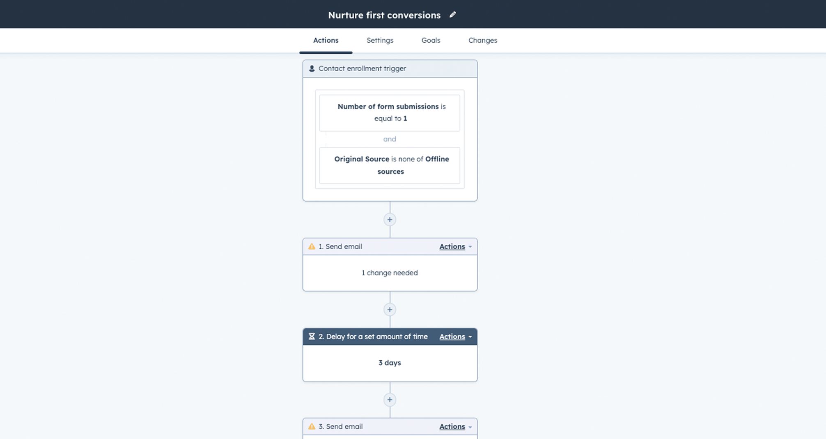Edit the workflow name using the pencil icon
The width and height of the screenshot is (826, 439).
coord(453,14)
